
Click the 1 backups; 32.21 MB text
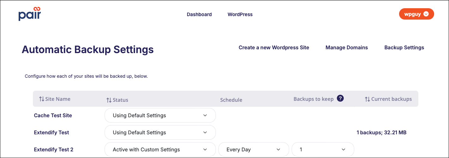click(x=382, y=132)
